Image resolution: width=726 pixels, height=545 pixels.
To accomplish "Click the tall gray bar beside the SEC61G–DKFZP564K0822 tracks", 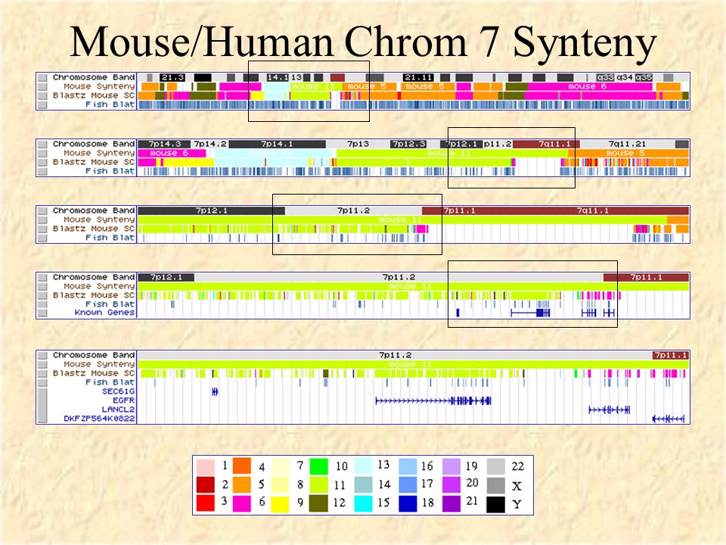I will [42, 405].
